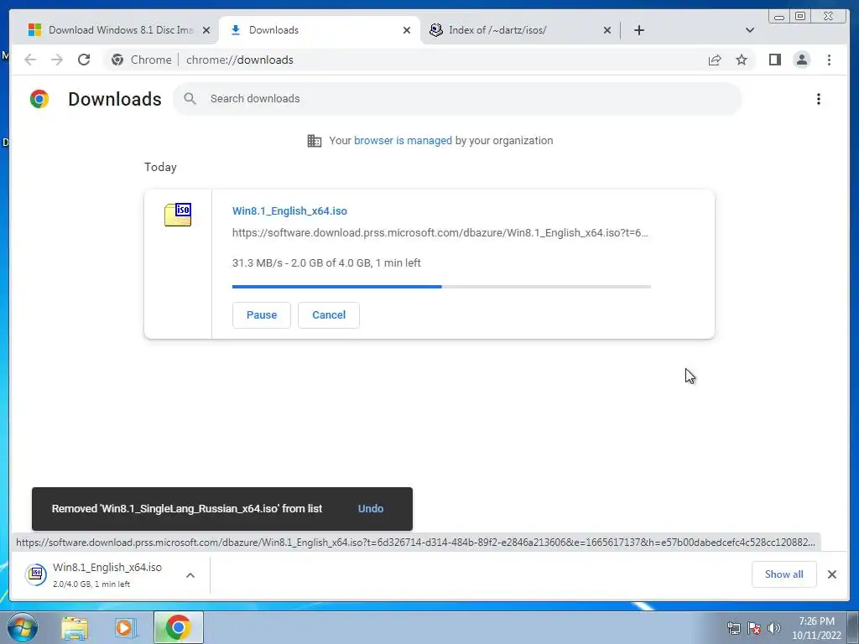Open the 'browser is managed' link

[x=403, y=141]
